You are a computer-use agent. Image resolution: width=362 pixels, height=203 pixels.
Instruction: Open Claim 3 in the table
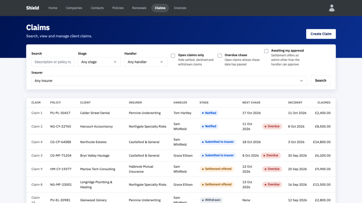(x=37, y=155)
